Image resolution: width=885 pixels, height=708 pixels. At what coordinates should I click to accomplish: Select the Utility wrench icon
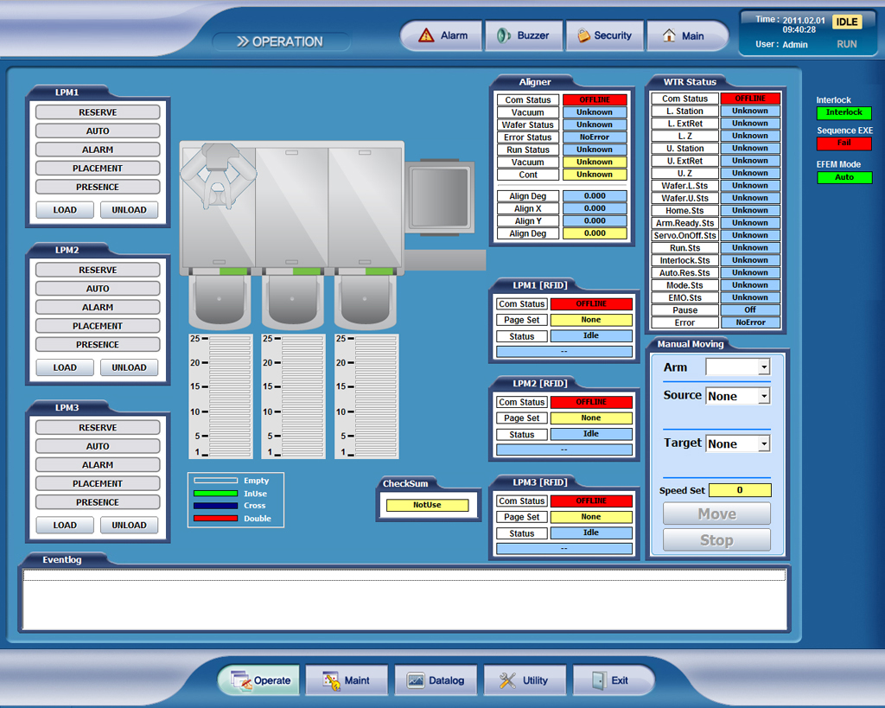(x=507, y=680)
